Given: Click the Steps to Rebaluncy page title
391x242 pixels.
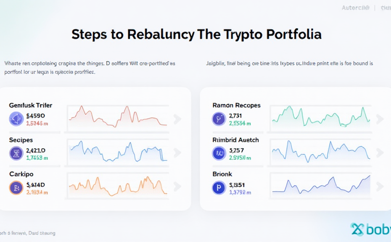Looking at the screenshot, I should 196,34.
